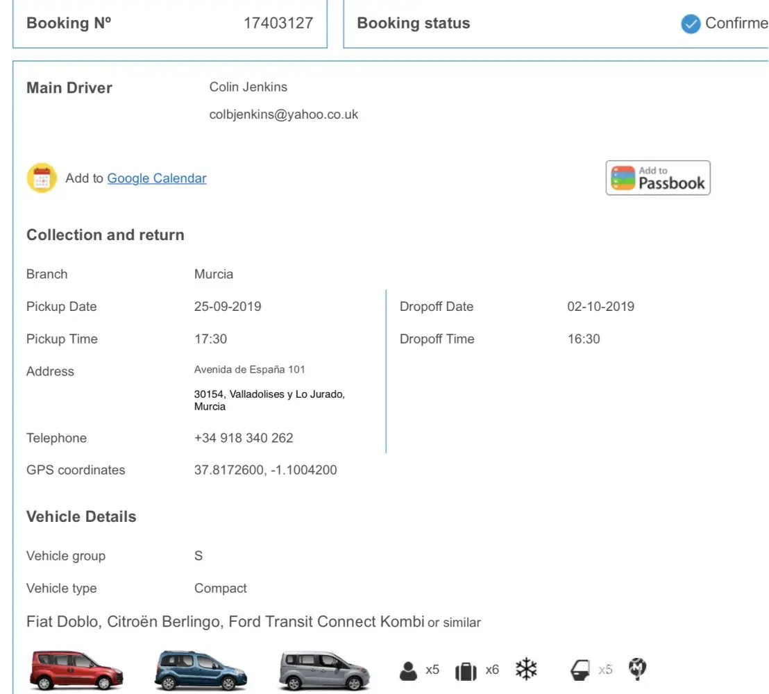Click the blue Confirmed checkmark icon

[691, 24]
